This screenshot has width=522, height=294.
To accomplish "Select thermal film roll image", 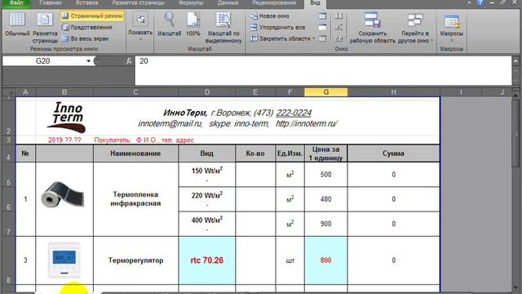I will [63, 194].
